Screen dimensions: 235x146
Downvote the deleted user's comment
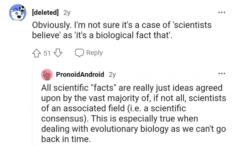point(58,53)
